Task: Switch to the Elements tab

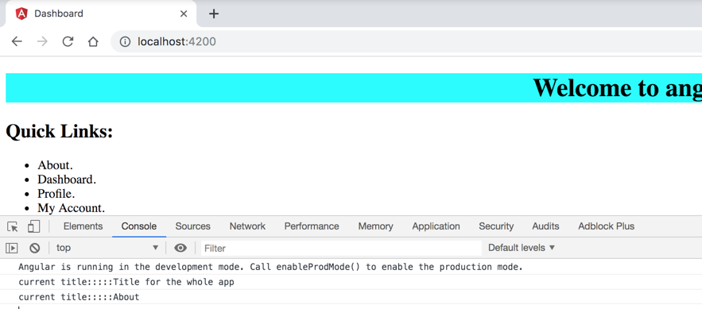Action: [83, 226]
